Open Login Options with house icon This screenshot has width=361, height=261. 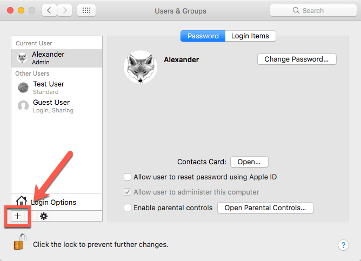[x=46, y=202]
